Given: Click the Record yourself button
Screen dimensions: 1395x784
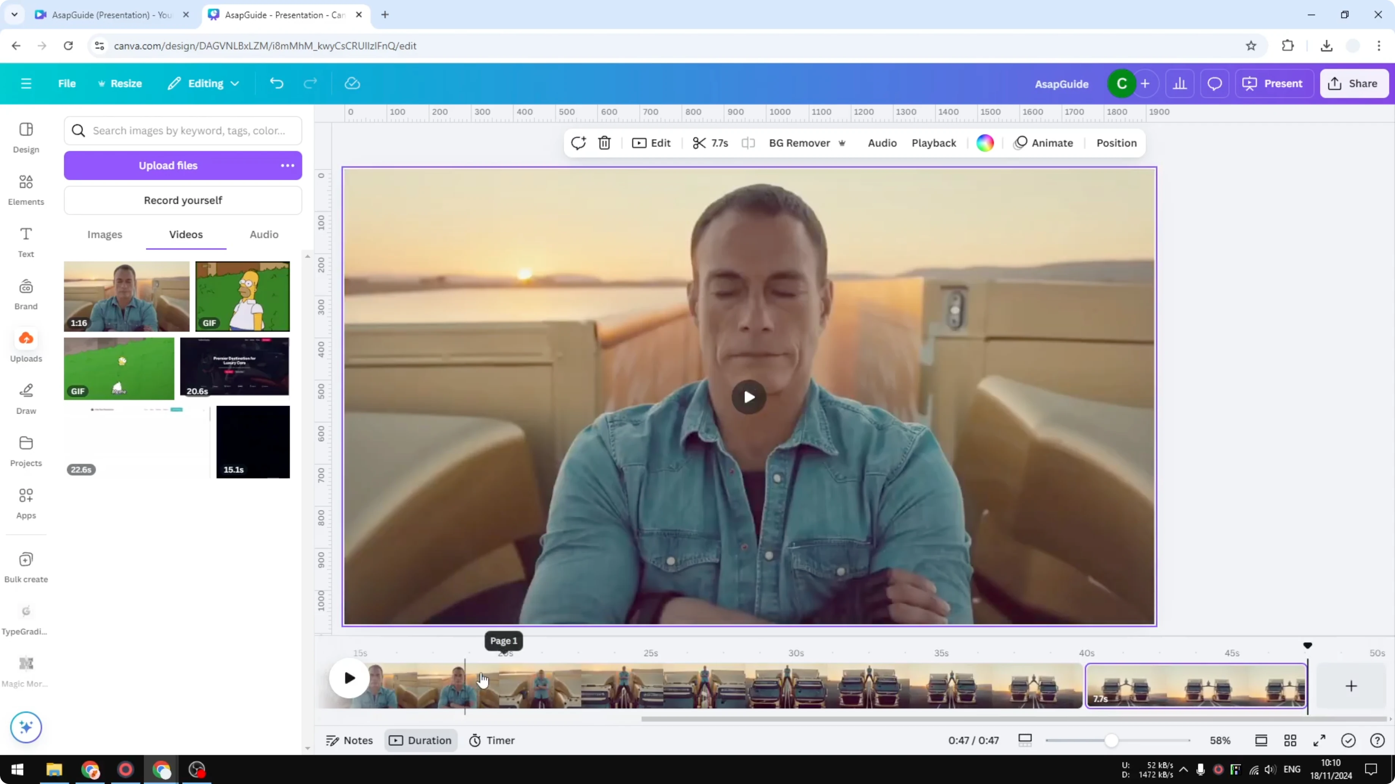Looking at the screenshot, I should pyautogui.click(x=183, y=200).
